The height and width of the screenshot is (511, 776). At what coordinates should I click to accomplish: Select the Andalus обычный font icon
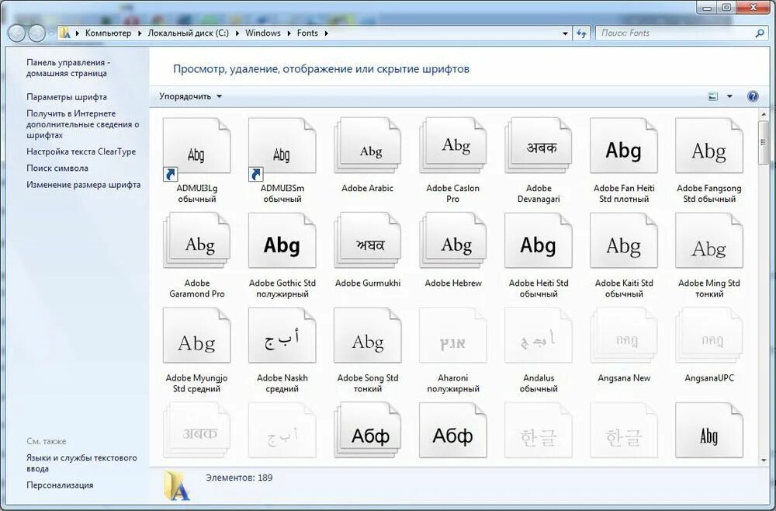tap(539, 335)
